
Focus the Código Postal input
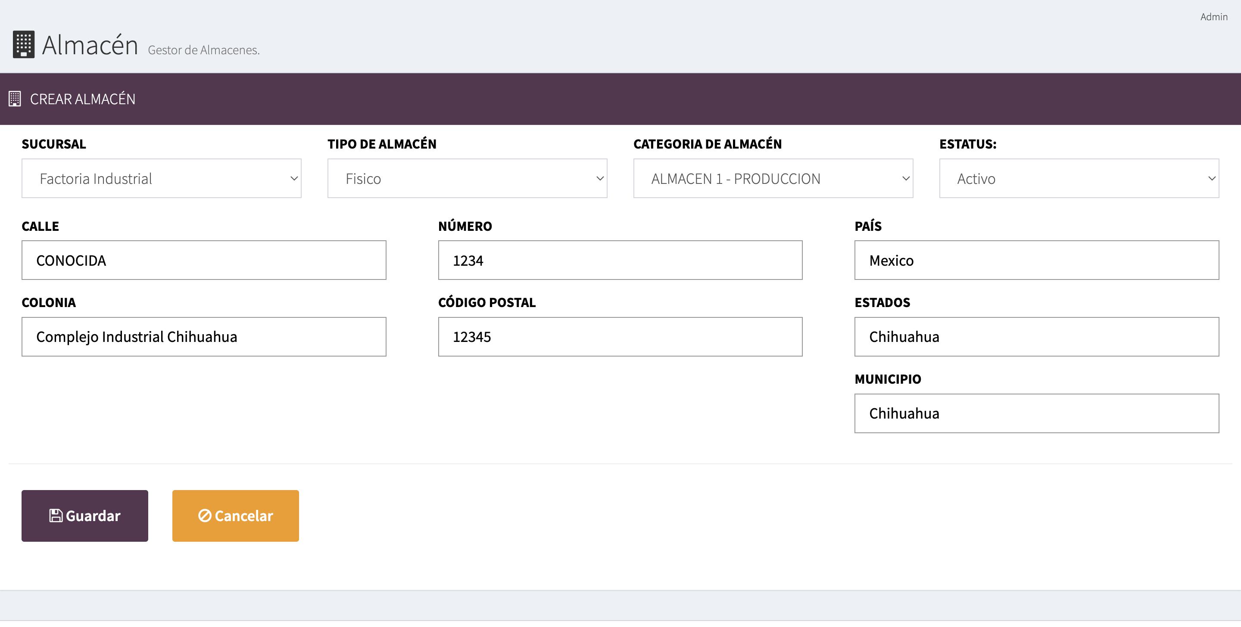(620, 337)
